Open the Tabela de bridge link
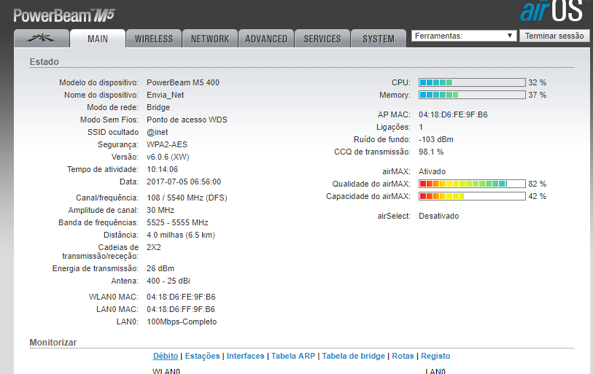Image resolution: width=593 pixels, height=374 pixels. click(353, 356)
